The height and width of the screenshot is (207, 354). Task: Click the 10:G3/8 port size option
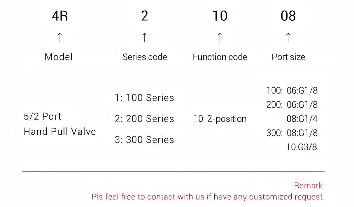tap(302, 147)
